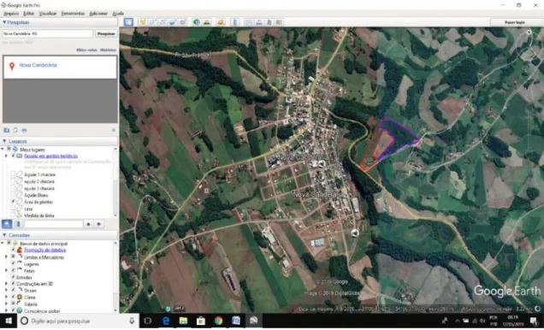Image resolution: width=544 pixels, height=330 pixels.
Task: Collapse the Camadas panel header triangle
Action: (4, 235)
